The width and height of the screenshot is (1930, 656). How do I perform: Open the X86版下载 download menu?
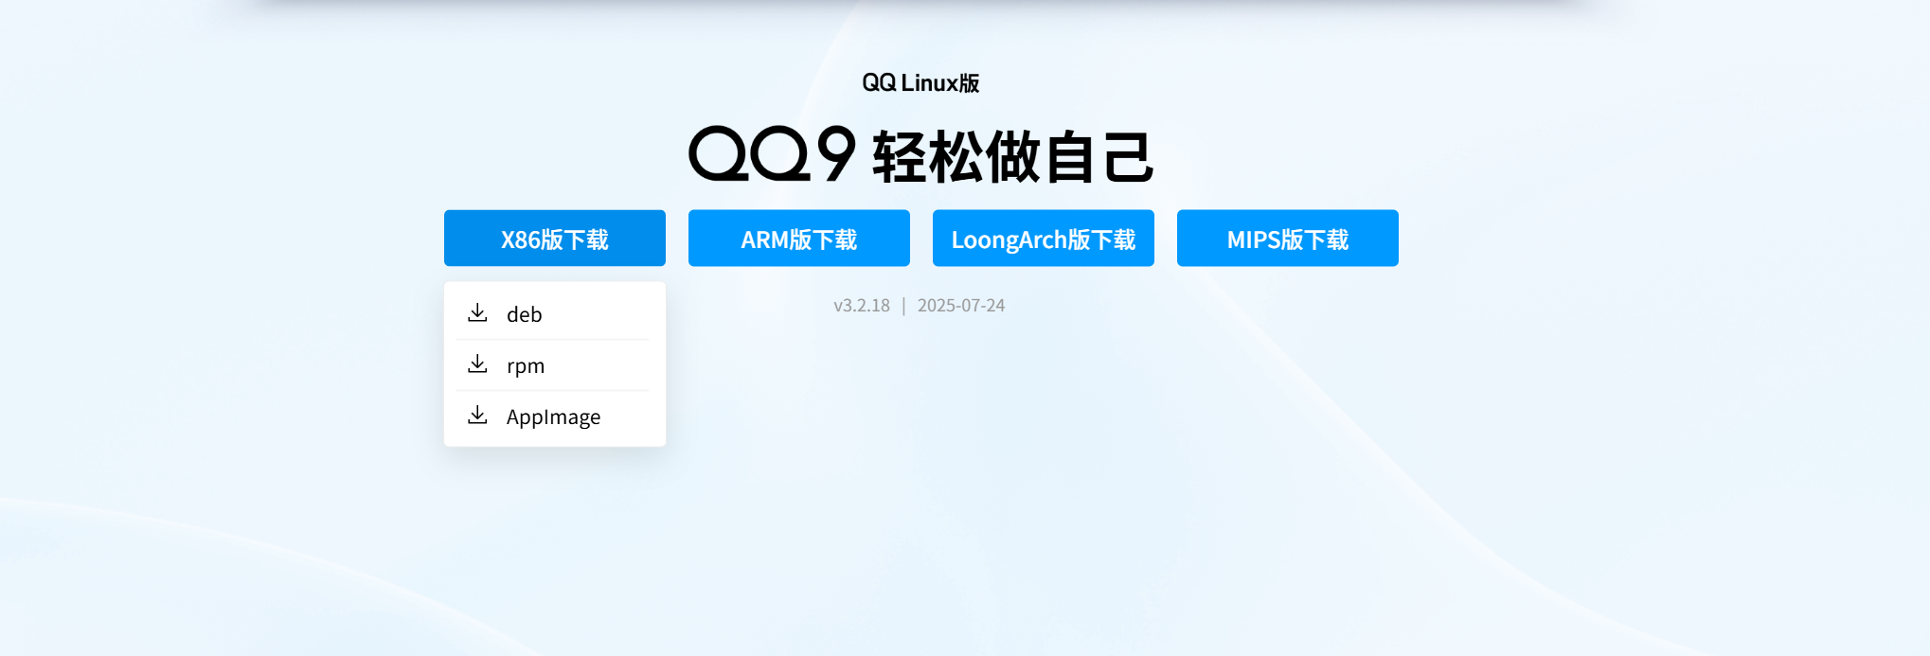point(554,239)
